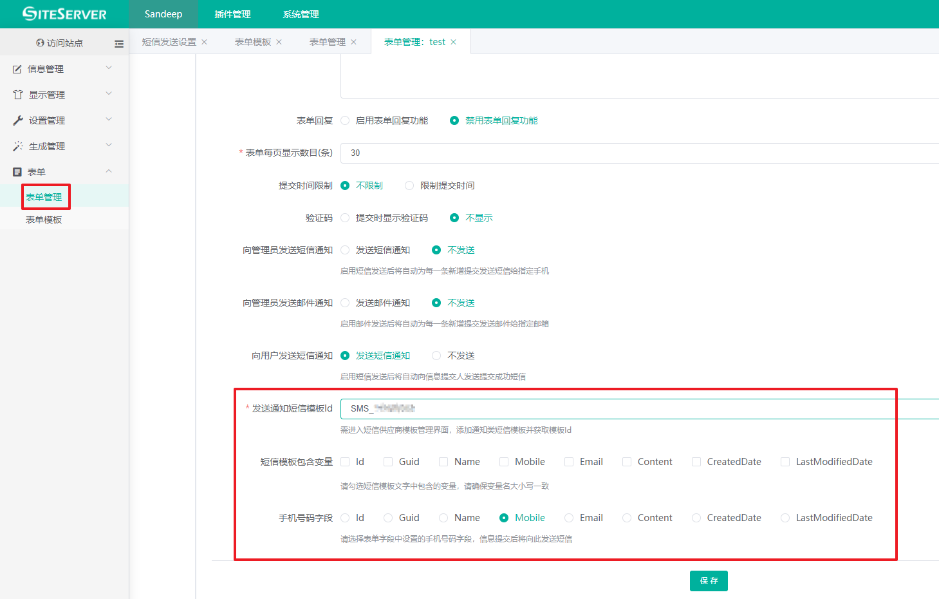
Task: Choose 提交时显示验证码 radio option
Action: pos(345,218)
